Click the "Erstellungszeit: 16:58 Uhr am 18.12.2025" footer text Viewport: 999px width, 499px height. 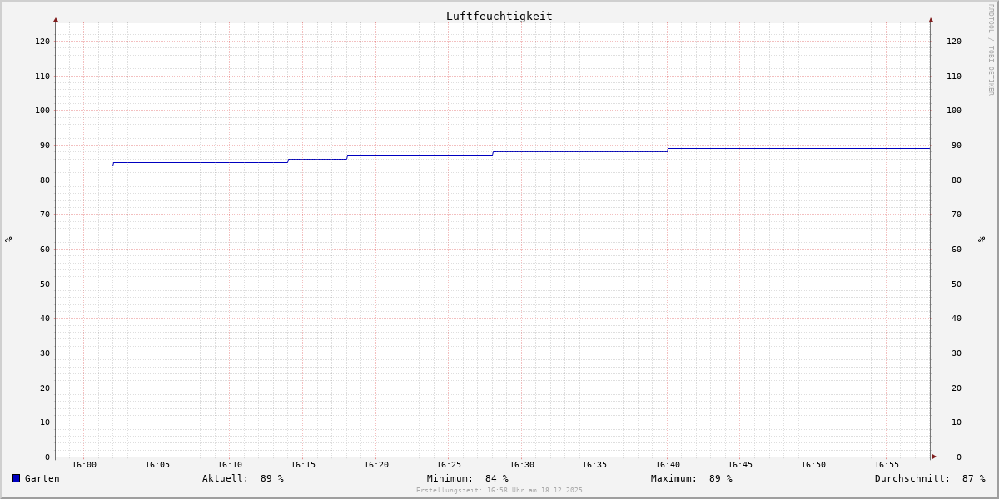(x=499, y=490)
